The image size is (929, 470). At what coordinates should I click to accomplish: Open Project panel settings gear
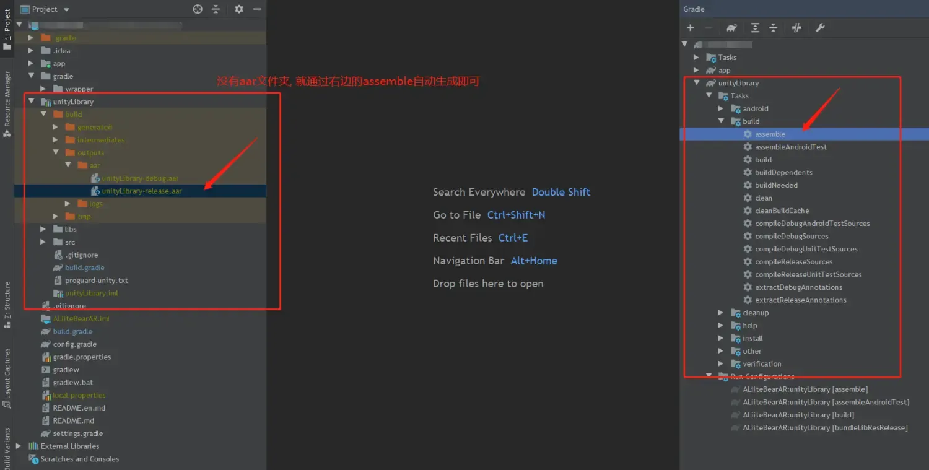239,9
